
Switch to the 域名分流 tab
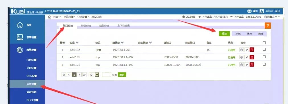coord(104,26)
